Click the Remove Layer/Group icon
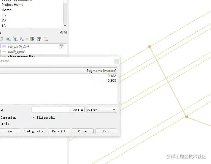 click(46, 39)
